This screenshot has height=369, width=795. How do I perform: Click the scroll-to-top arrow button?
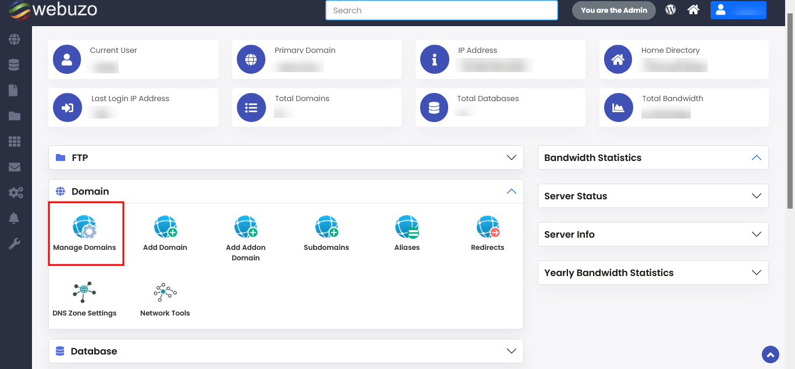[771, 354]
